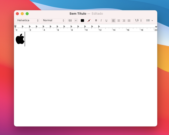Open the text background color swatch

pyautogui.click(x=89, y=20)
